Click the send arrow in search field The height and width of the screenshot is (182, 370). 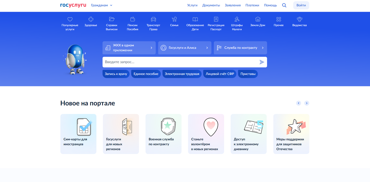[262, 62]
